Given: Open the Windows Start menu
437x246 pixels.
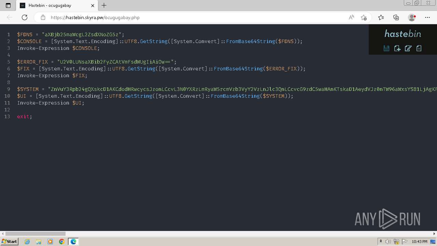Looking at the screenshot, I should point(9,242).
